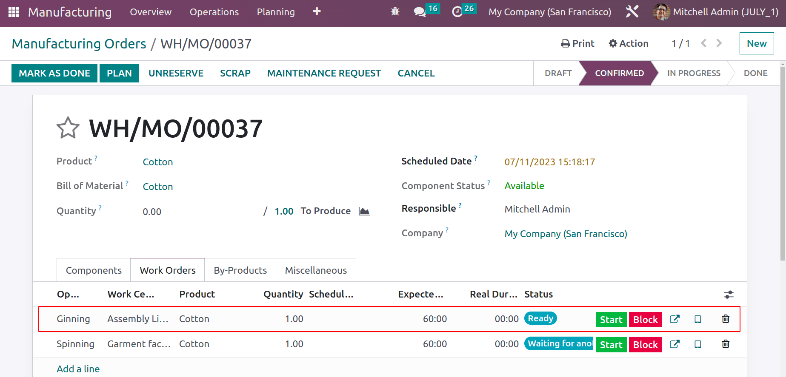Click the Assembly Li... work center cell

pos(138,319)
